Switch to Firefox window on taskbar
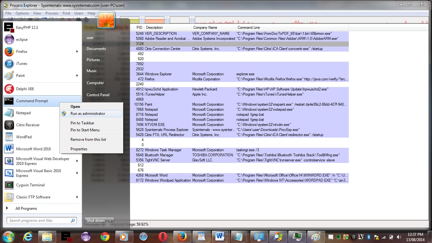Viewport: 432px width, 243px height. [182, 237]
